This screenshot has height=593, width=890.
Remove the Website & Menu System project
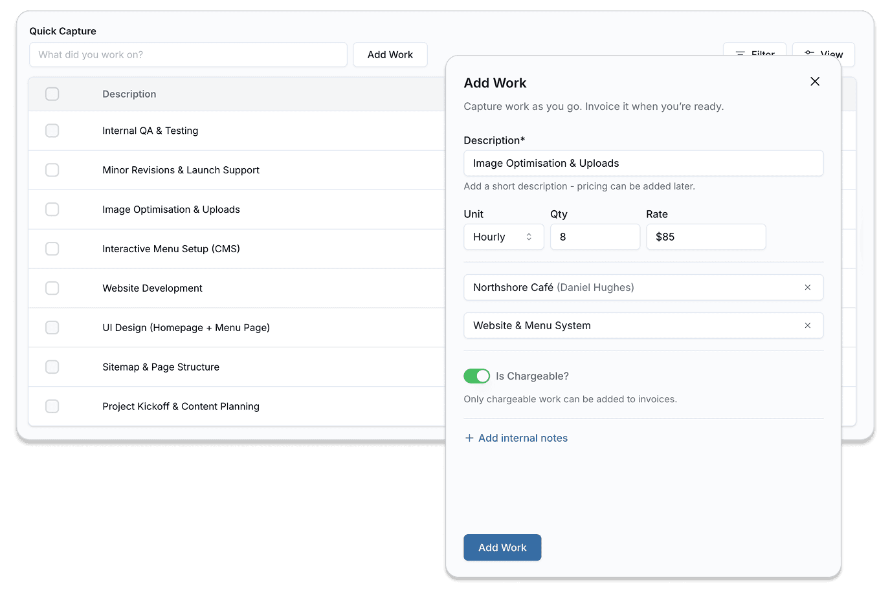pyautogui.click(x=807, y=325)
